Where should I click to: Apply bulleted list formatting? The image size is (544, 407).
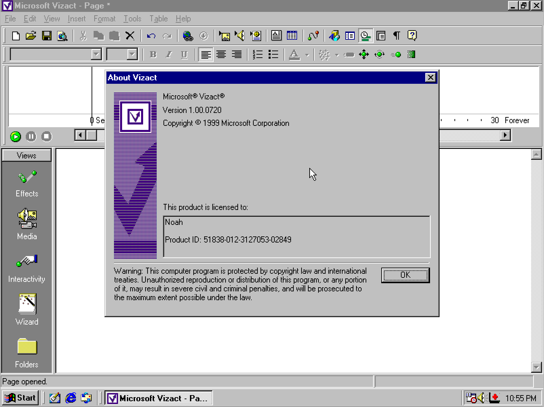(x=273, y=55)
